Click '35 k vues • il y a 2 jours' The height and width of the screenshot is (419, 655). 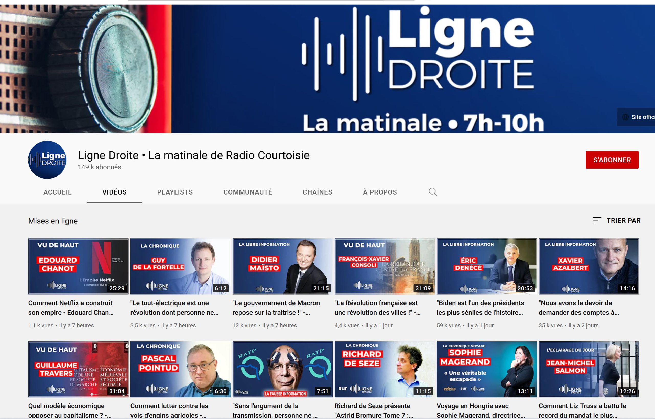point(569,325)
